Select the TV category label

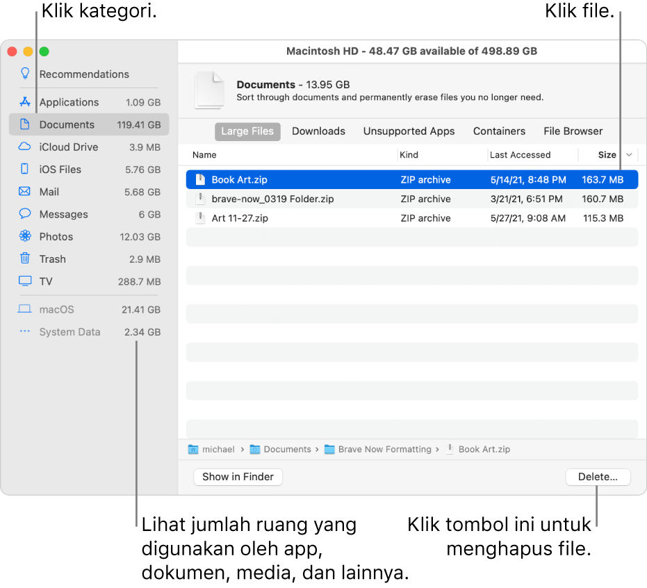[x=46, y=281]
